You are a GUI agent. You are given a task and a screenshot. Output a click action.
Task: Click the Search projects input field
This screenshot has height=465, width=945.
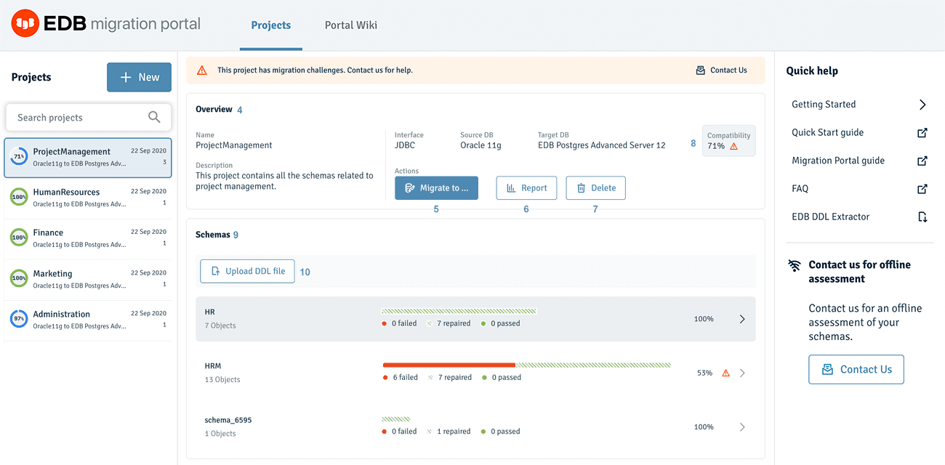tap(80, 118)
